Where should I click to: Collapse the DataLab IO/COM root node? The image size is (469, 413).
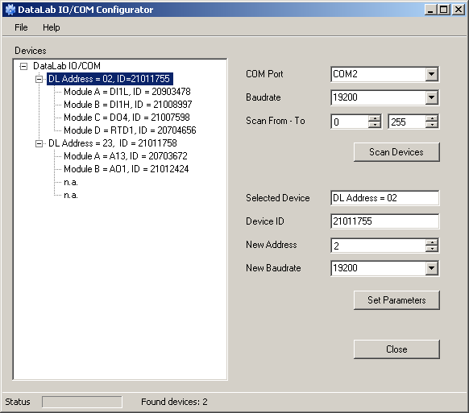pyautogui.click(x=23, y=66)
